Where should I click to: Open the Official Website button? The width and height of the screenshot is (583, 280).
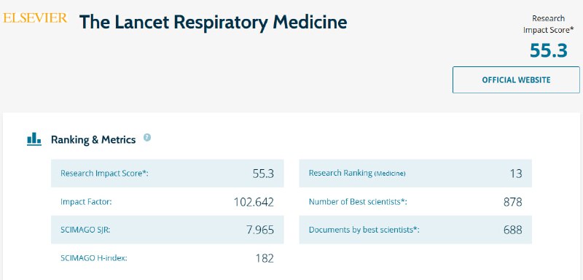(516, 80)
